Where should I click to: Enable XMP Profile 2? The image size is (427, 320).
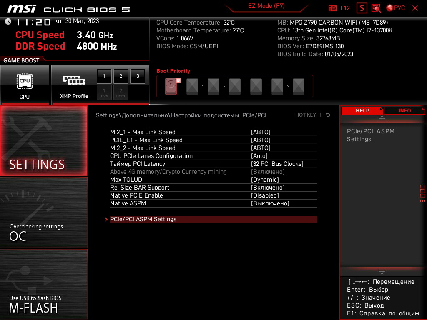coord(121,76)
